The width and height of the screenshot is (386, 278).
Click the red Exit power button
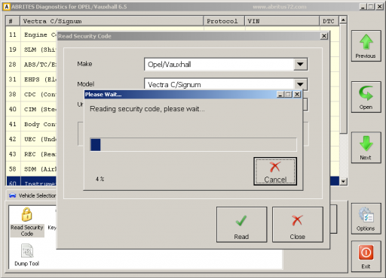point(366,256)
